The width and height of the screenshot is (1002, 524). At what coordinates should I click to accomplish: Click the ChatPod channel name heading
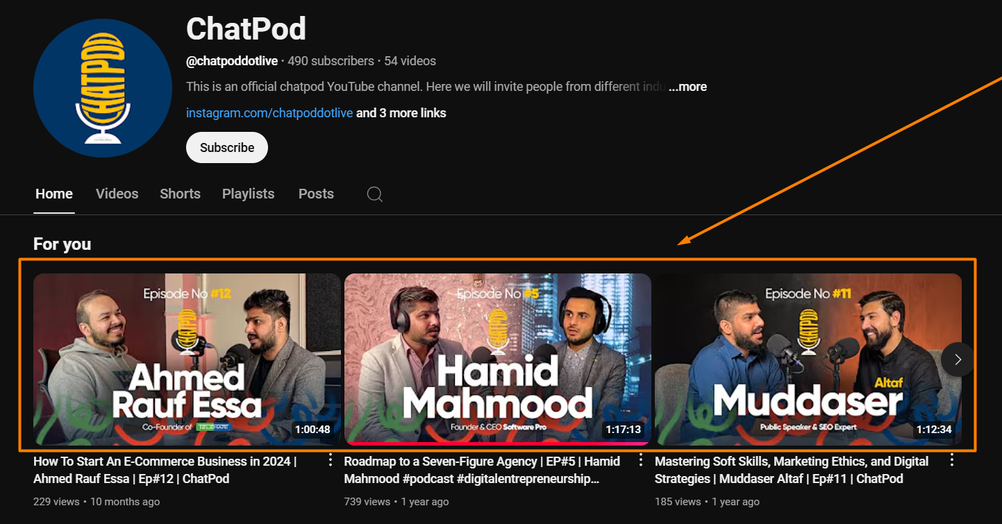[x=246, y=28]
